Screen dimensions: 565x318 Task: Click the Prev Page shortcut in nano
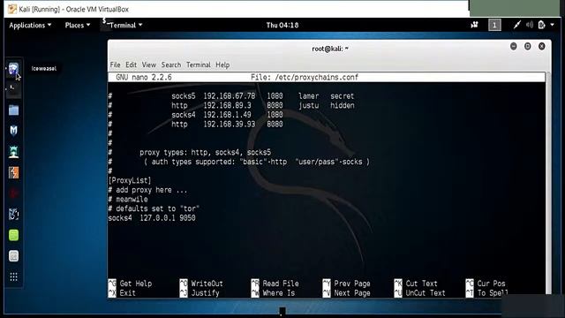click(347, 284)
